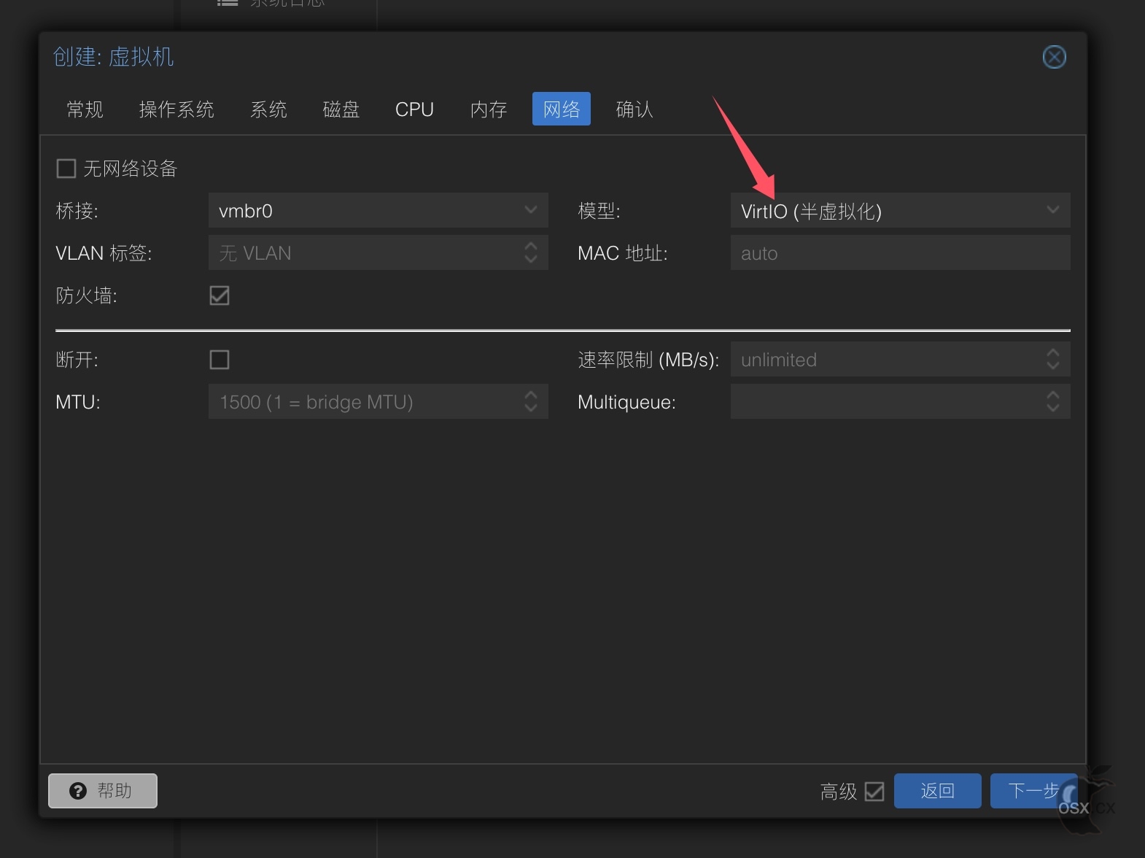Click the 速率限制 spinner arrows
Image resolution: width=1145 pixels, height=858 pixels.
[x=1053, y=359]
